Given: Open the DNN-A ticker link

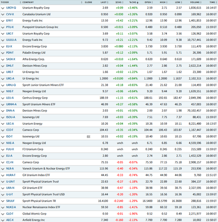Looking at the screenshot, I should pos(10,111).
